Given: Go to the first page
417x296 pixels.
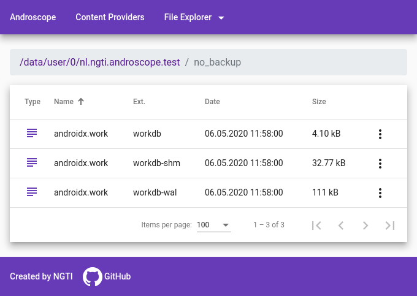Looking at the screenshot, I should [x=316, y=226].
